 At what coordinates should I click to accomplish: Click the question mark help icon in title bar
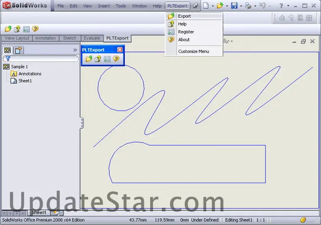click(281, 5)
